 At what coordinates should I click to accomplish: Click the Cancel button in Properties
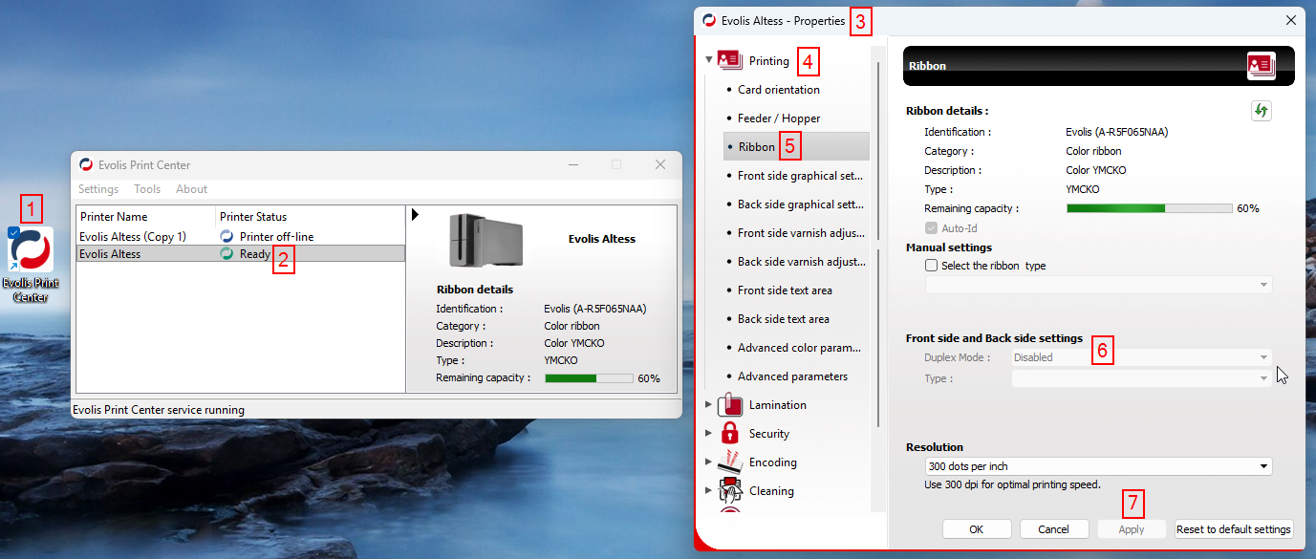(1053, 529)
